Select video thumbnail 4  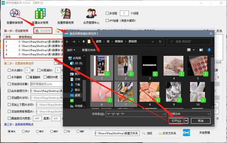(173, 68)
